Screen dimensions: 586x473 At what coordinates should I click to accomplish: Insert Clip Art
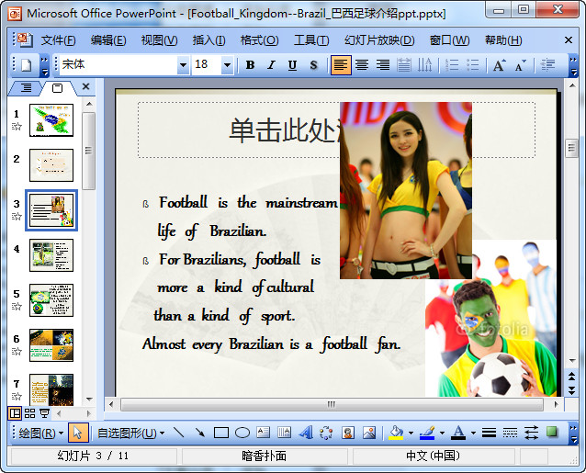(x=348, y=433)
